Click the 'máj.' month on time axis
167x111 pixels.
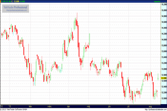click(89, 106)
